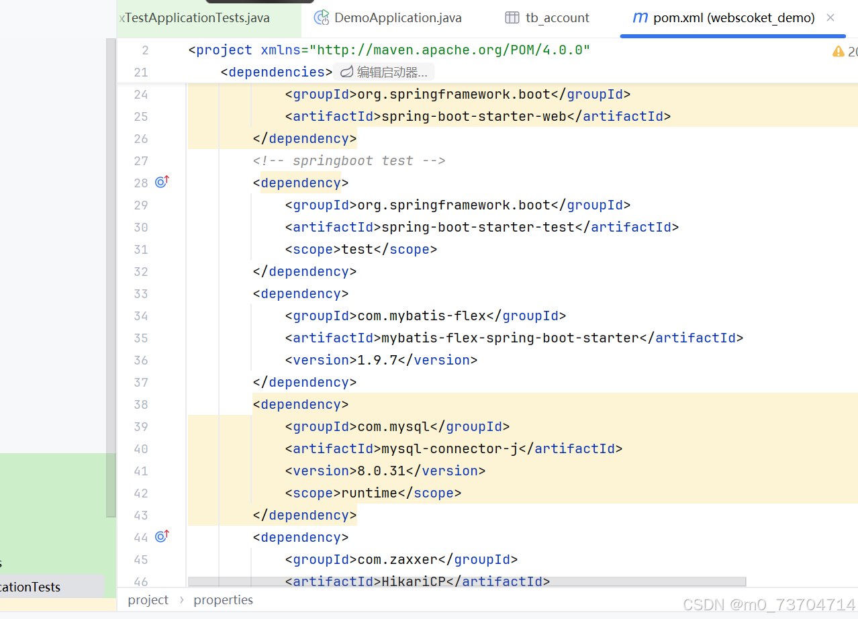Click the teapot launcher icon near dependencies
The width and height of the screenshot is (858, 619).
tap(346, 71)
